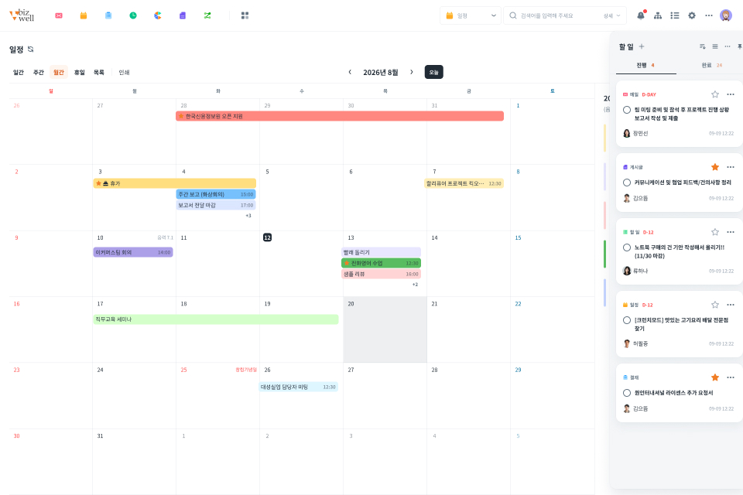Open more options on 팀 미팅 준비 card
This screenshot has height=495, width=743.
[x=731, y=94]
